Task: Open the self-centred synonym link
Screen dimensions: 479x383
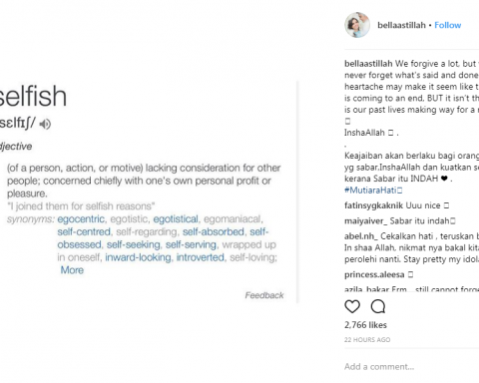Action: point(84,231)
